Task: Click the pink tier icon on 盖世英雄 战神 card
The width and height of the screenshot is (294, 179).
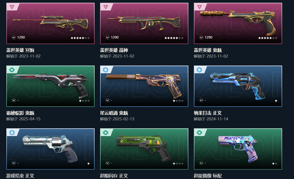Action: coord(106,7)
